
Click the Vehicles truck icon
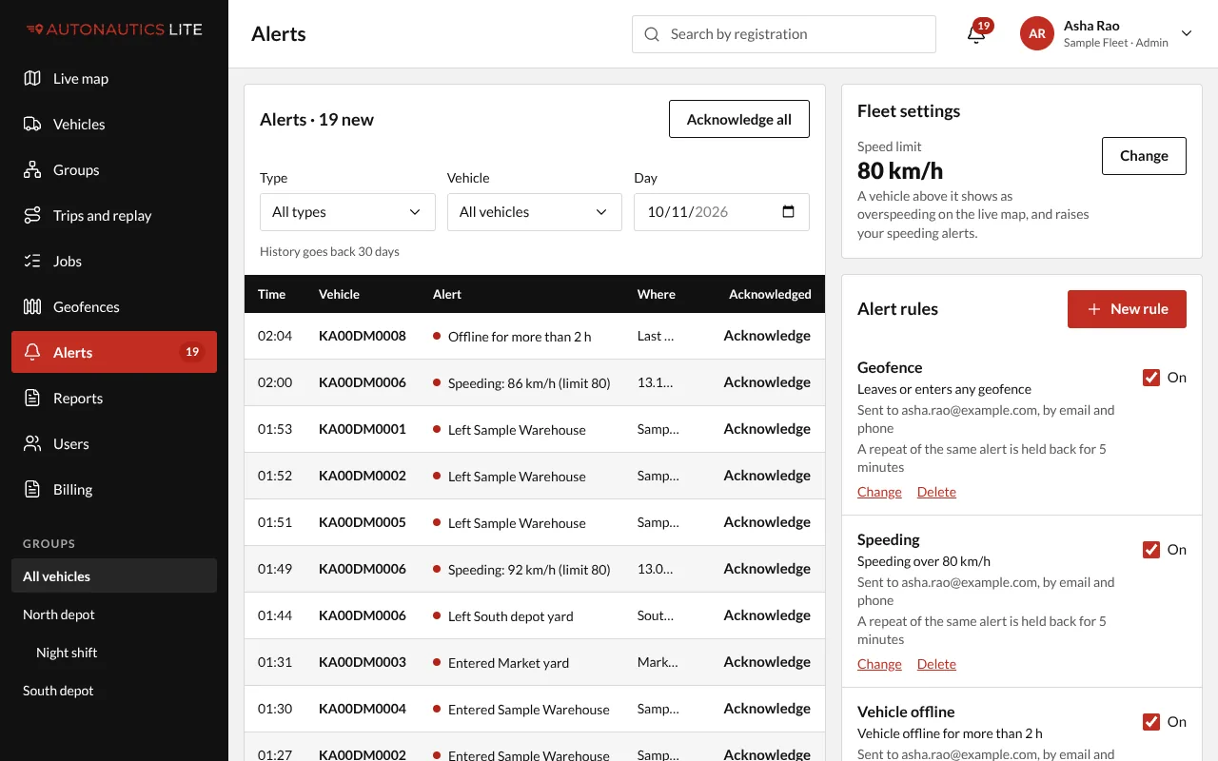(x=32, y=124)
